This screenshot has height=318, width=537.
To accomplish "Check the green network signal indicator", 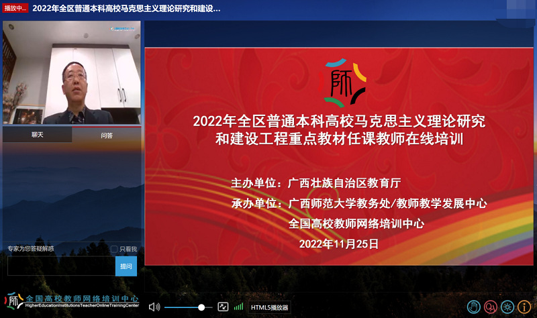I will pyautogui.click(x=238, y=307).
